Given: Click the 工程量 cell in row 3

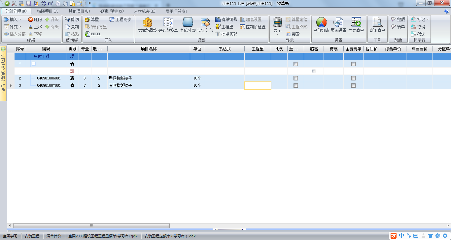Looking at the screenshot, I should point(258,86).
